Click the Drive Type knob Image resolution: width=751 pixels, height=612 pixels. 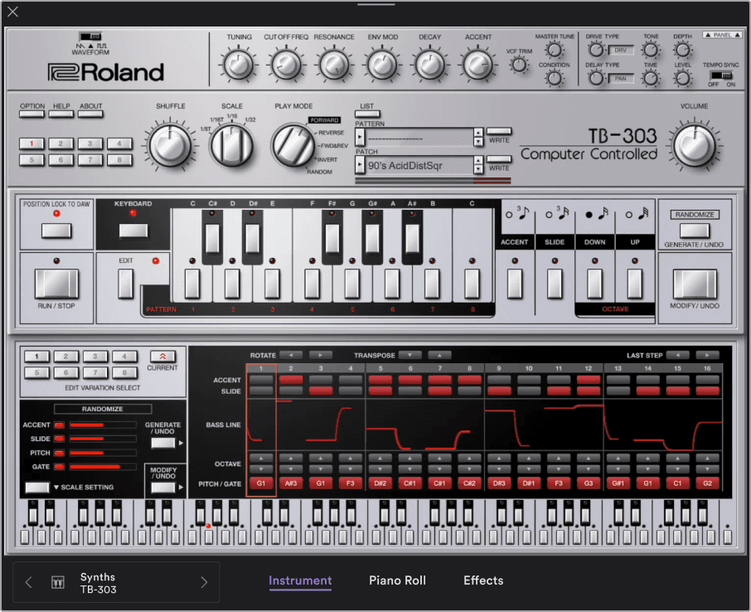tap(596, 50)
